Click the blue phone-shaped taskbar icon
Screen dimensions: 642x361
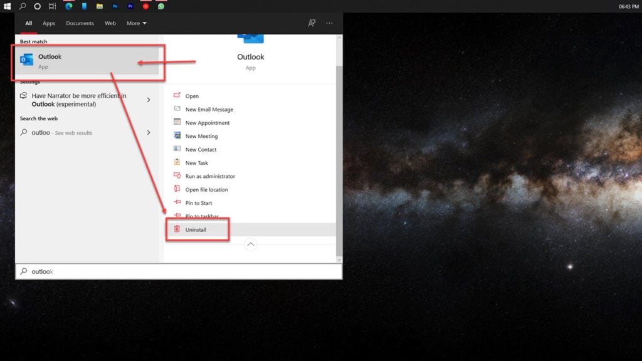[x=85, y=6]
